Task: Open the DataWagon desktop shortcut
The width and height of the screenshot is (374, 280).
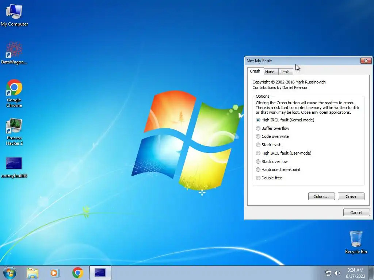Action: [14, 53]
